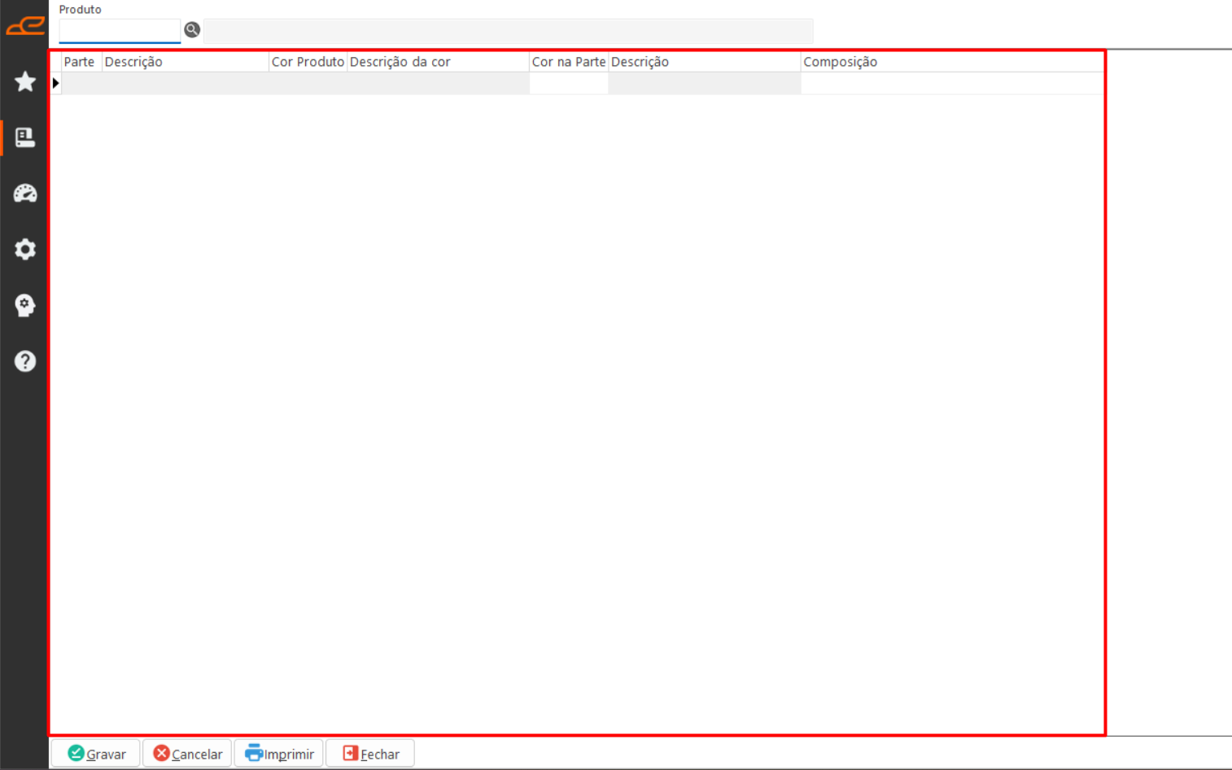Select the row indicator arrow in grid
Screen dimensions: 1232x770
(55, 83)
